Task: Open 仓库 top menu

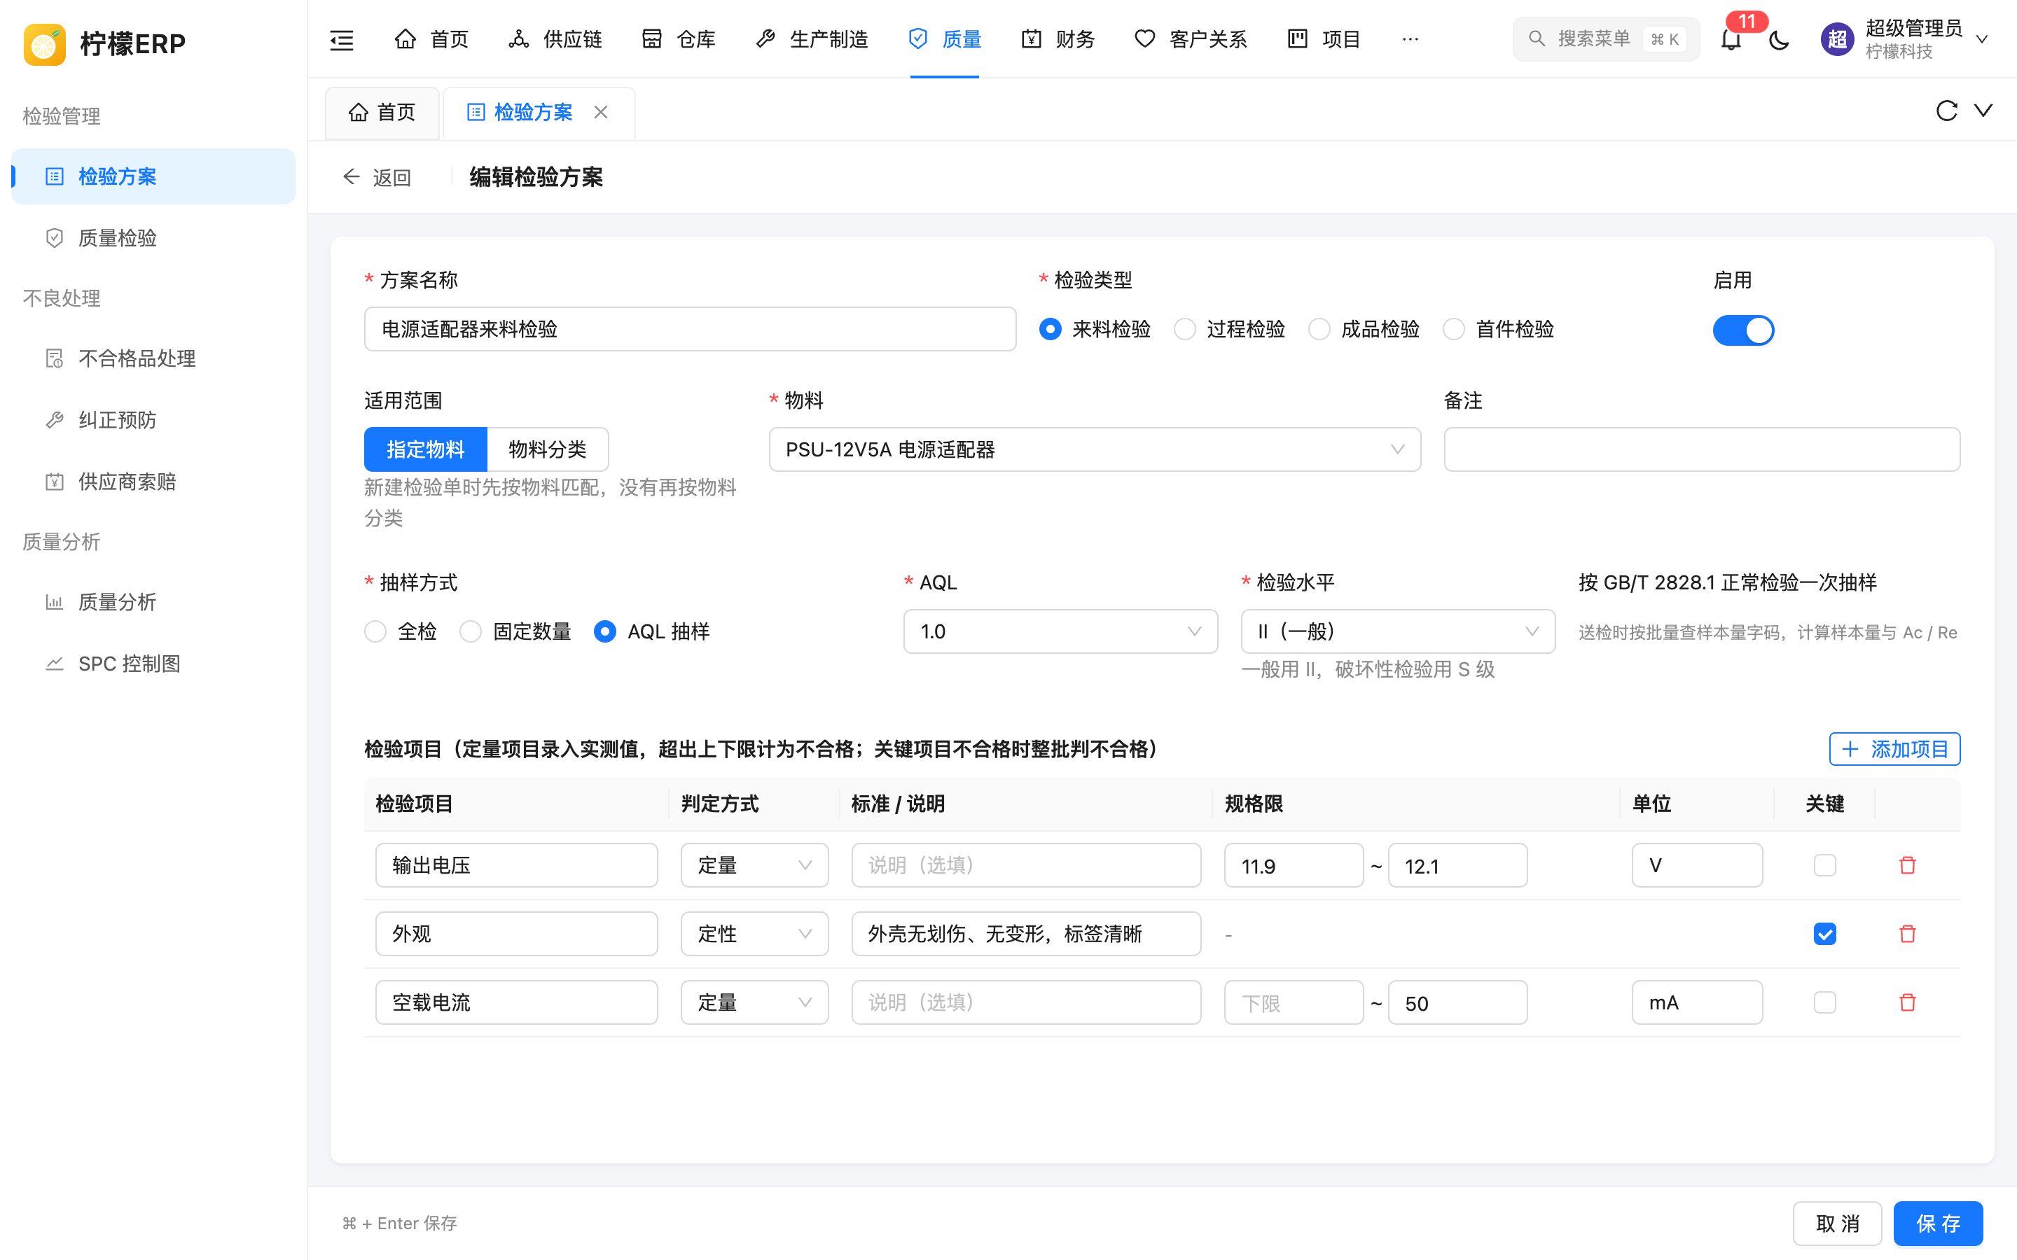Action: pos(679,39)
